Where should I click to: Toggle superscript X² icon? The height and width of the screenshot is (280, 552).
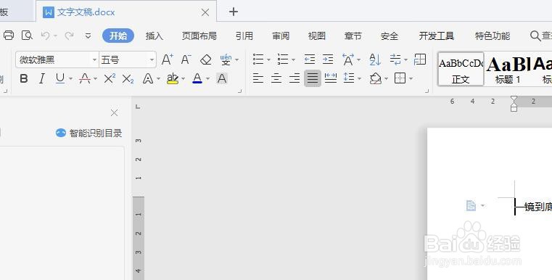click(110, 78)
